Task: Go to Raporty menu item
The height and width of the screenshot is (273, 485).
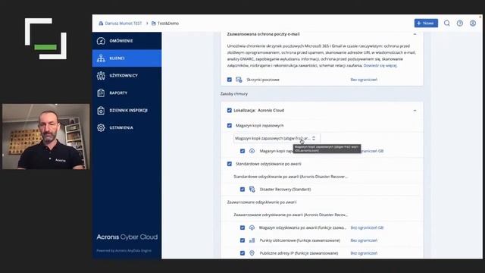Action: pos(127,93)
